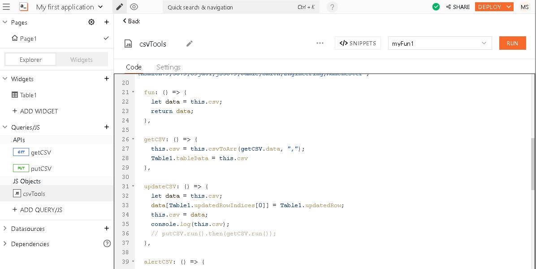The width and height of the screenshot is (536, 269).
Task: Switch to the Settings tab
Action: [168, 67]
